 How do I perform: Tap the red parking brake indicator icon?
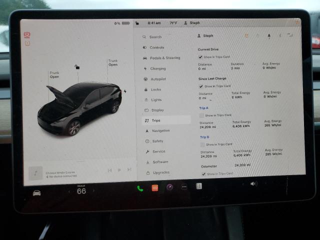(x=27, y=35)
